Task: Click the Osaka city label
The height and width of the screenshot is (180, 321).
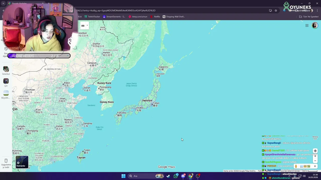Action: tap(140, 109)
